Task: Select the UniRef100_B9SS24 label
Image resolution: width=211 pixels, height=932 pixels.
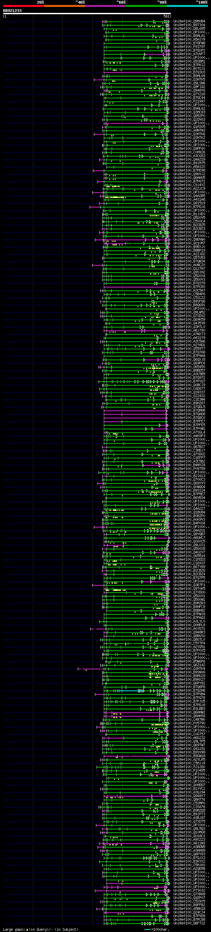Action: point(189,491)
